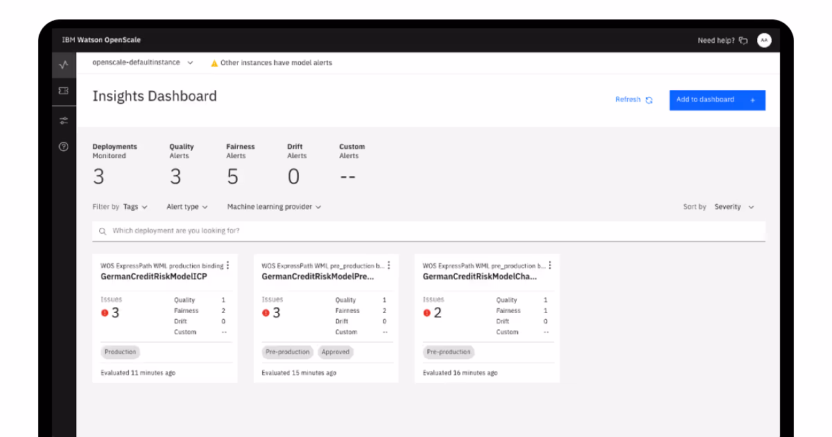
Task: Click the AA user avatar in the header
Action: 764,40
